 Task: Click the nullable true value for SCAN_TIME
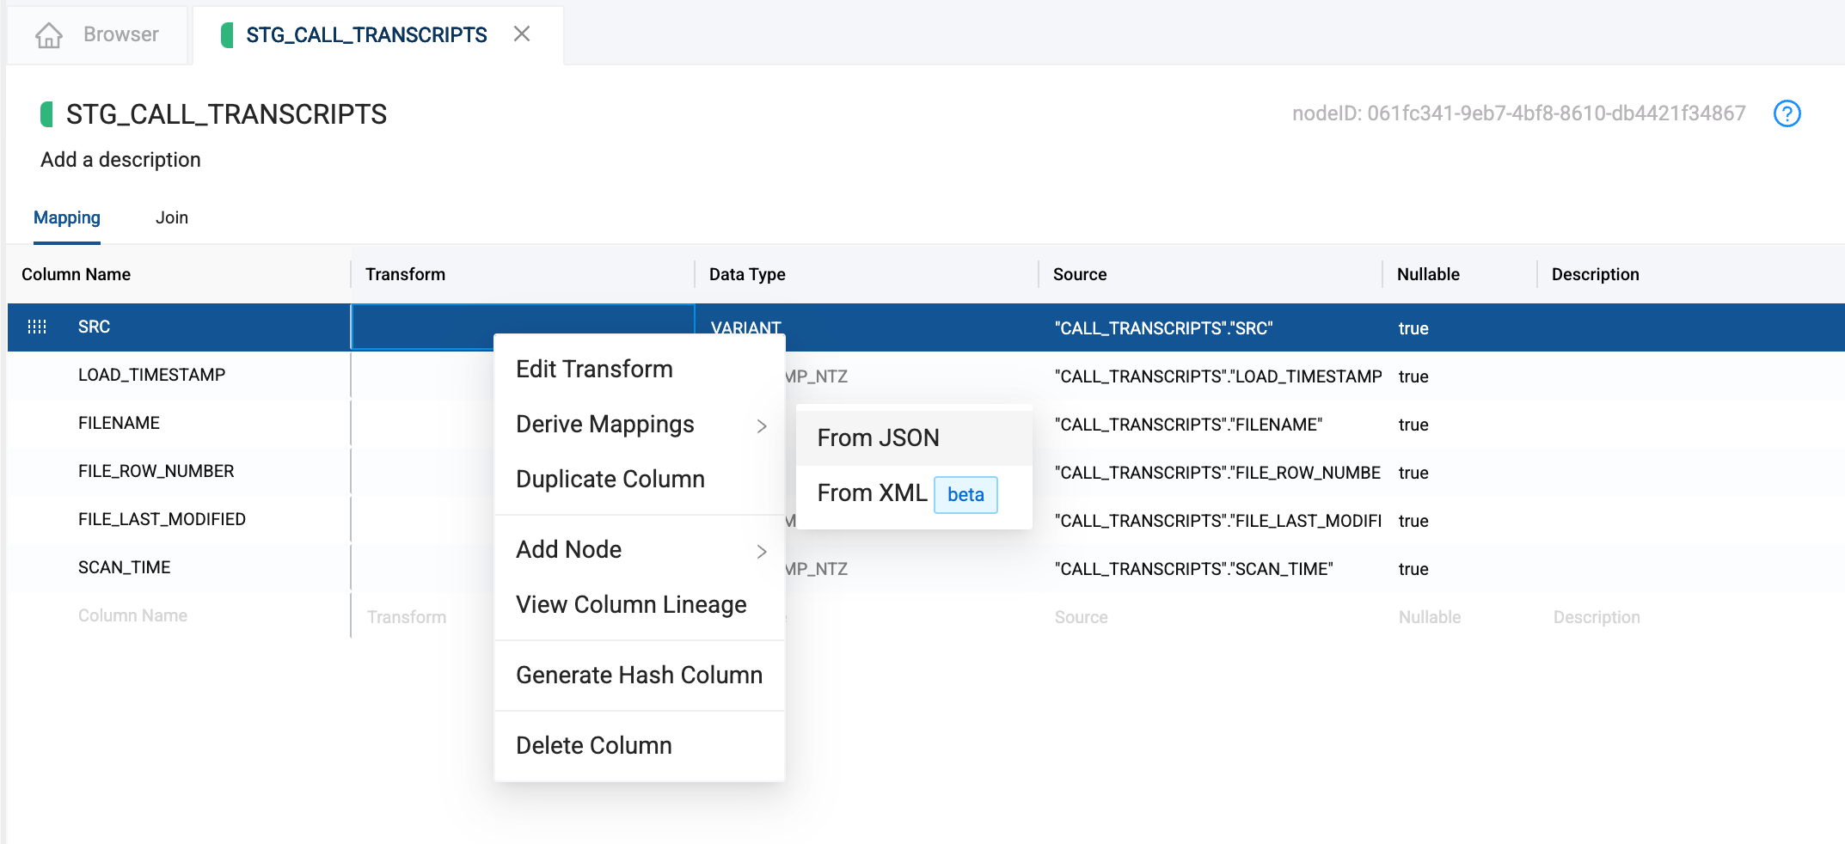[1413, 569]
